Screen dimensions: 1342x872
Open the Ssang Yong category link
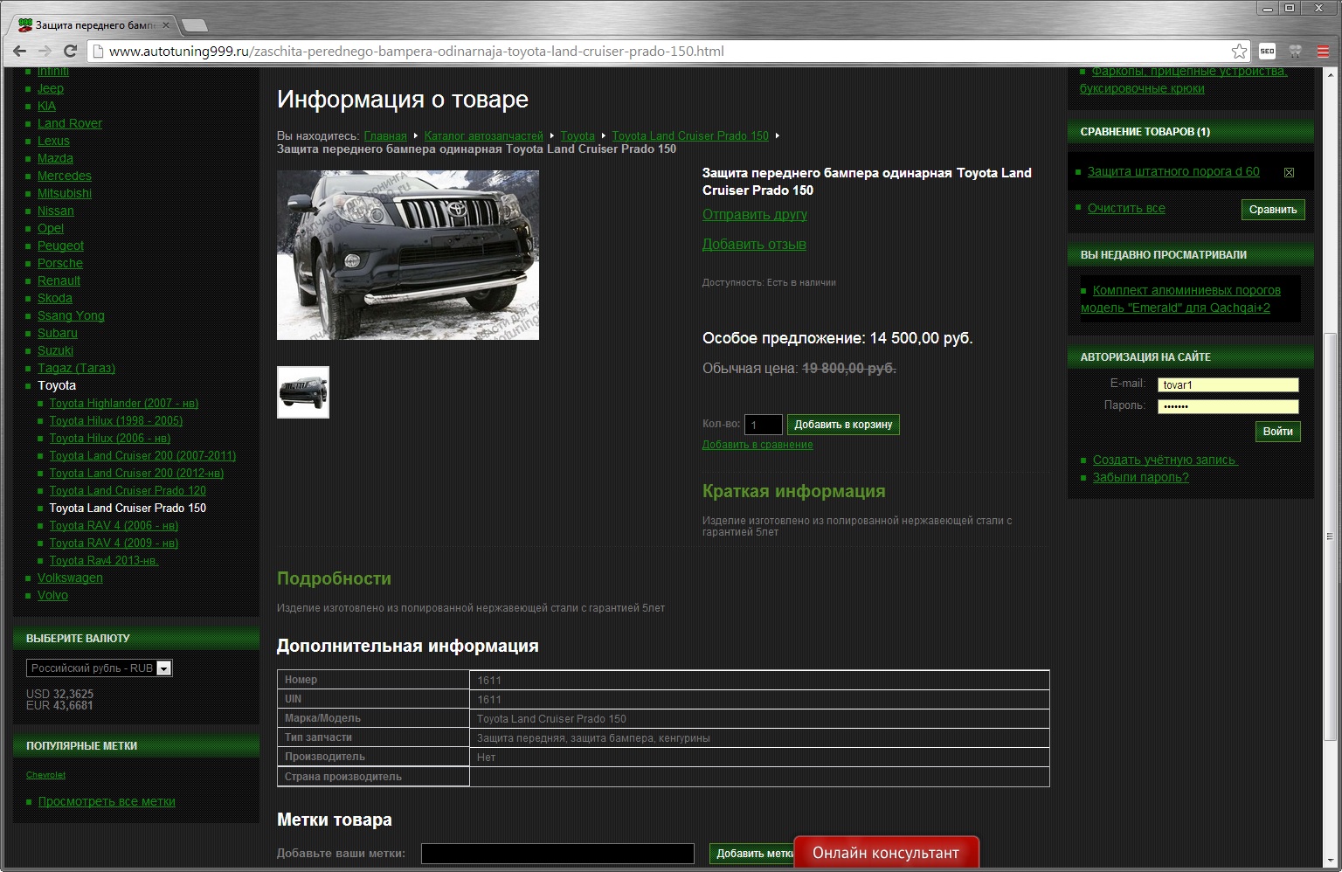pos(71,315)
